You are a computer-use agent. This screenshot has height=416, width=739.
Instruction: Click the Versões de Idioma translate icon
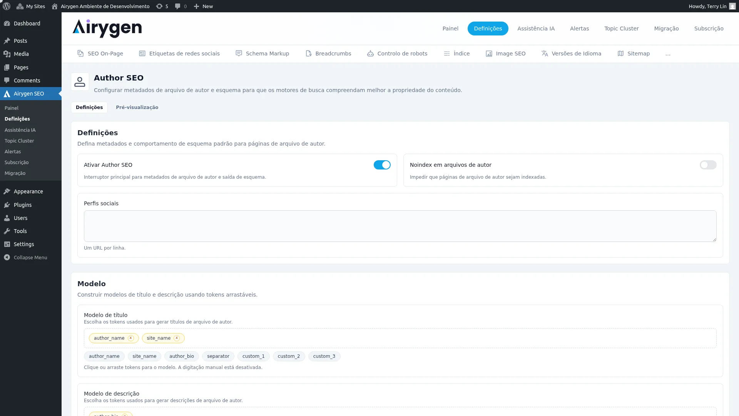point(545,54)
